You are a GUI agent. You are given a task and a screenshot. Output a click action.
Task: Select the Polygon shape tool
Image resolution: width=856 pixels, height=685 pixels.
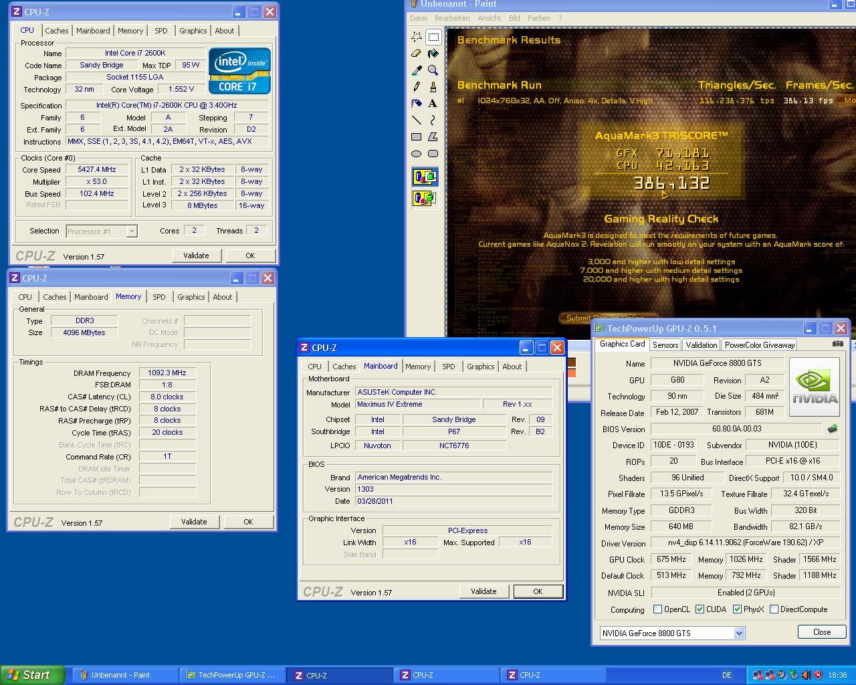click(433, 137)
